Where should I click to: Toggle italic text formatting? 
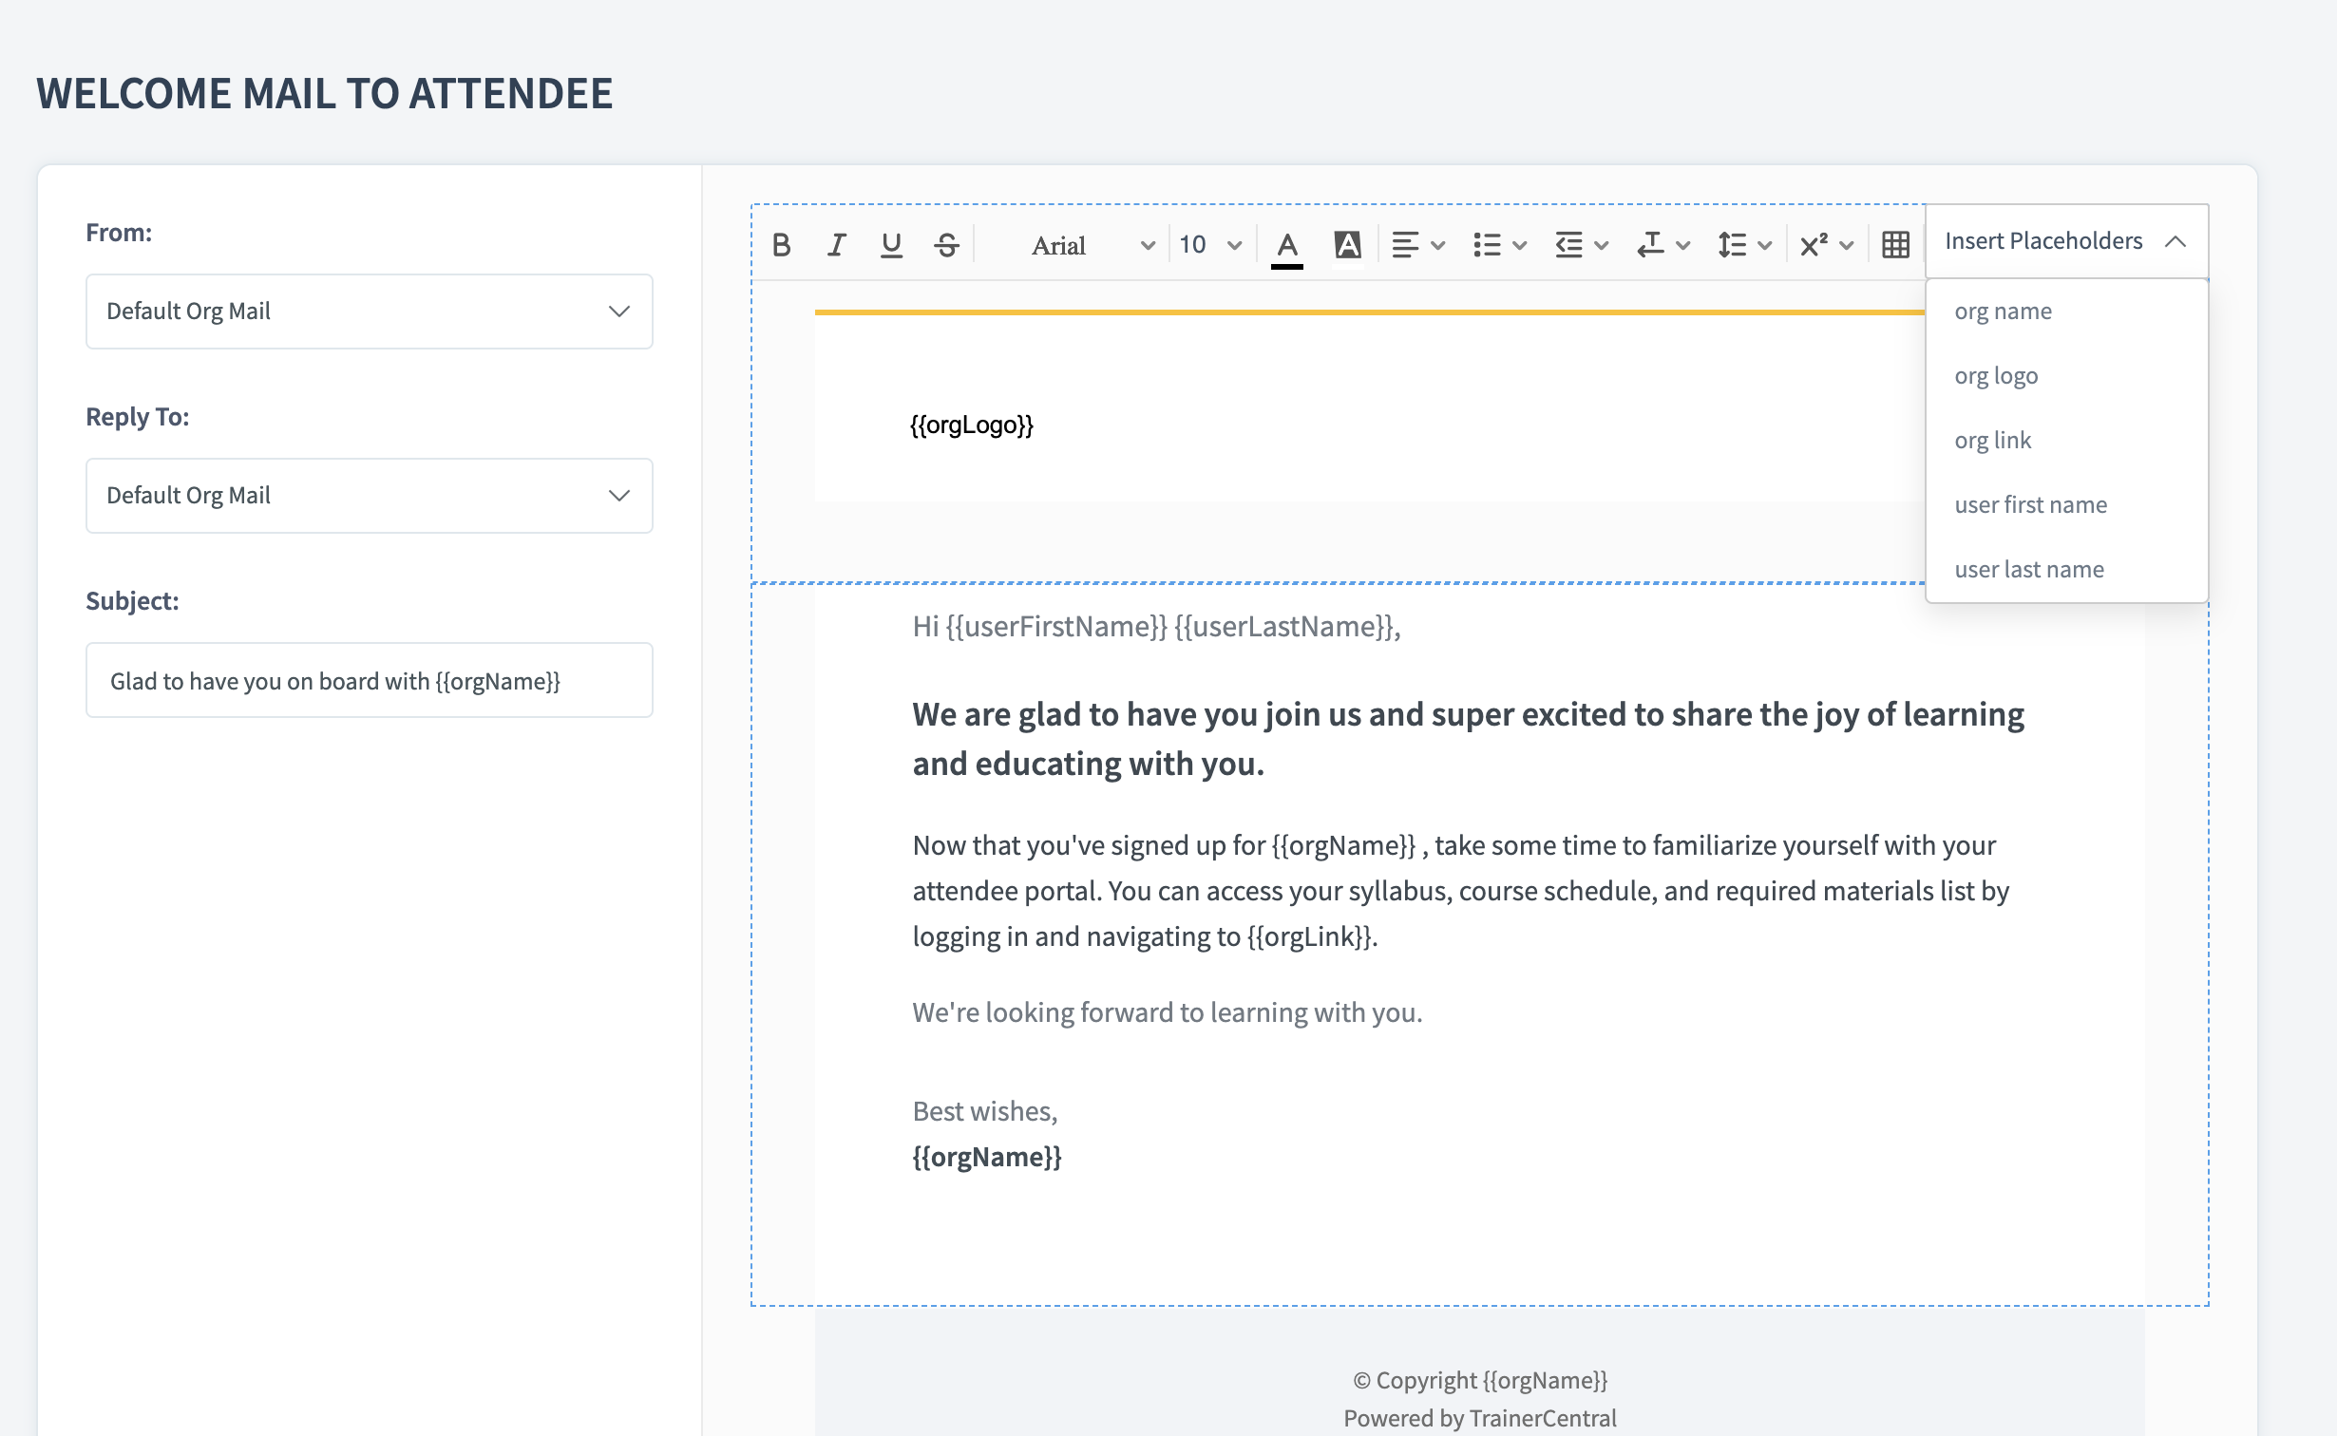point(836,245)
